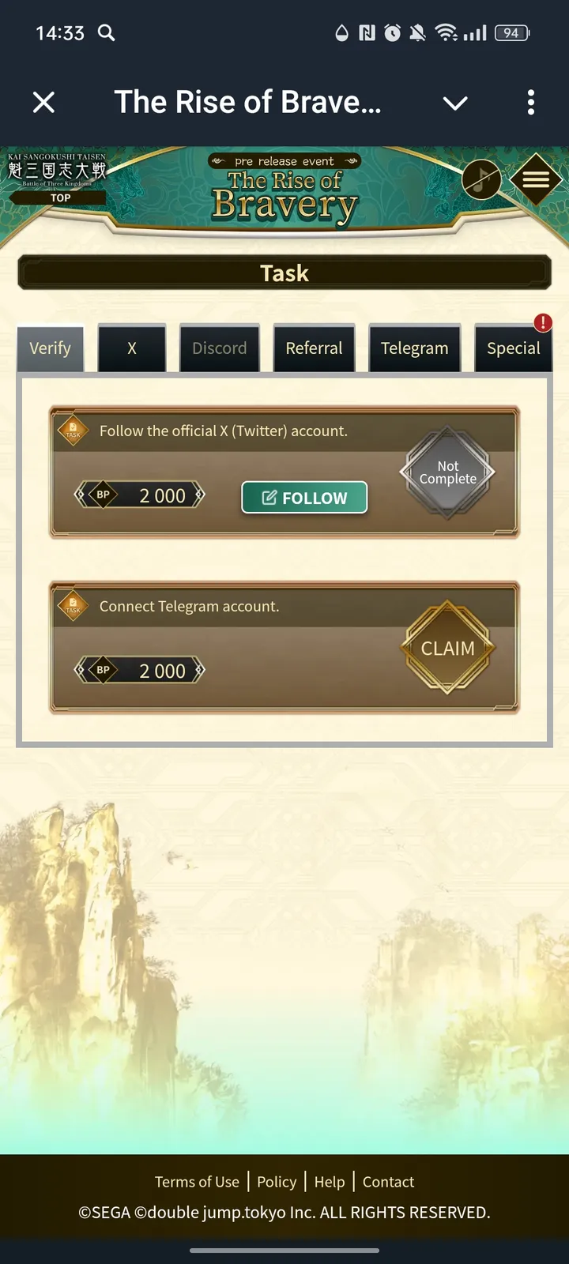Tap the search icon in status bar
The width and height of the screenshot is (569, 1264).
pos(106,32)
